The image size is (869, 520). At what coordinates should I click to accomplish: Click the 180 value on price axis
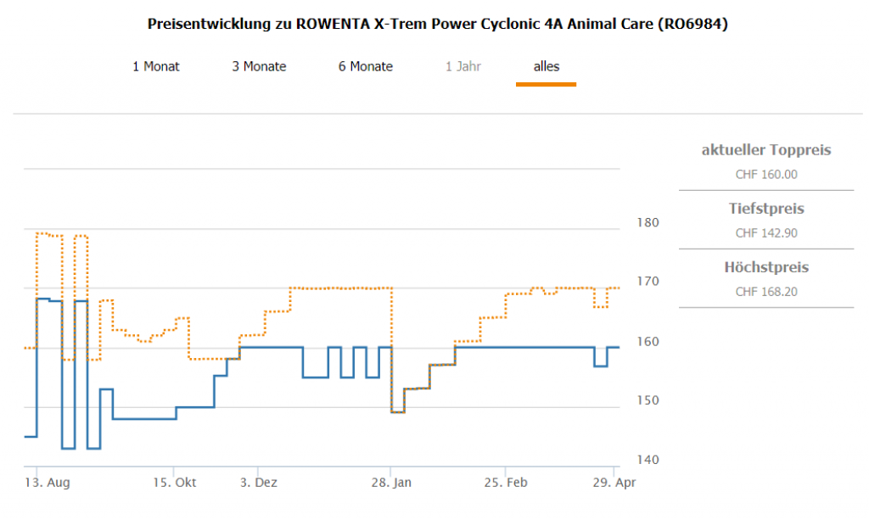coord(647,223)
